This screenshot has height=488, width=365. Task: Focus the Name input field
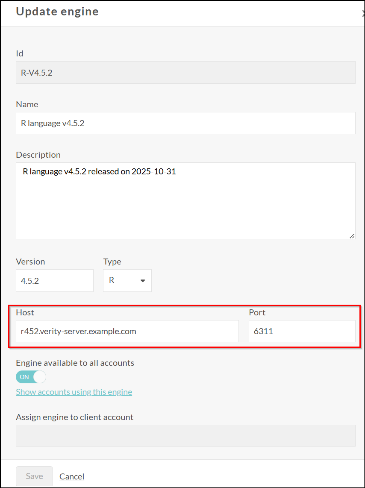[x=185, y=123]
